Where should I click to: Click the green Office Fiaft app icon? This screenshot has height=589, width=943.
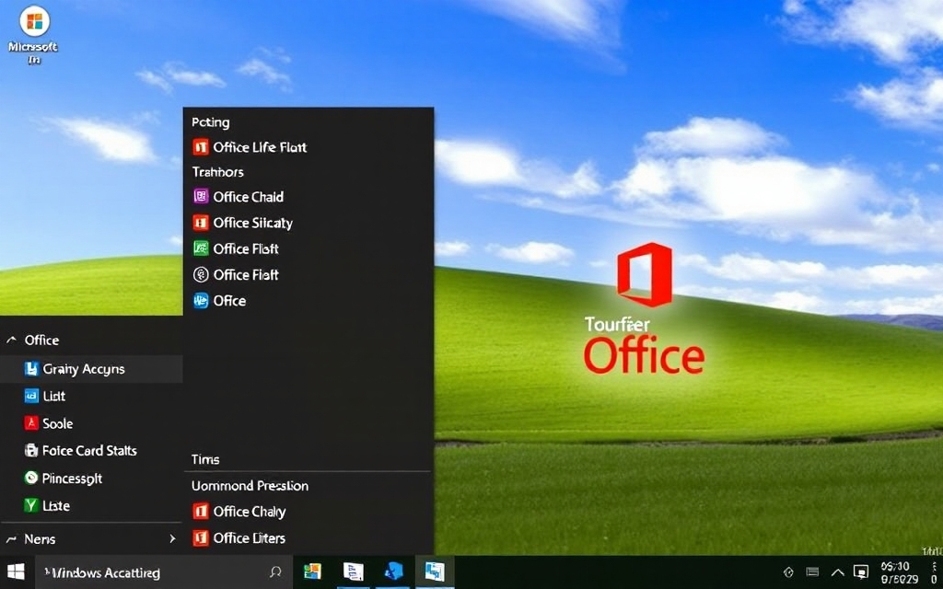click(x=201, y=248)
